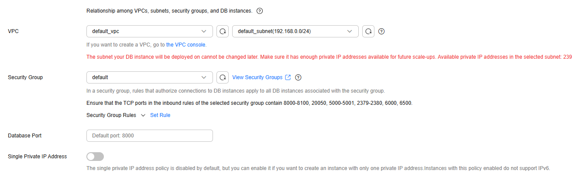580x177 pixels.
Task: Open the default Security Group dropdown
Action: click(x=150, y=77)
